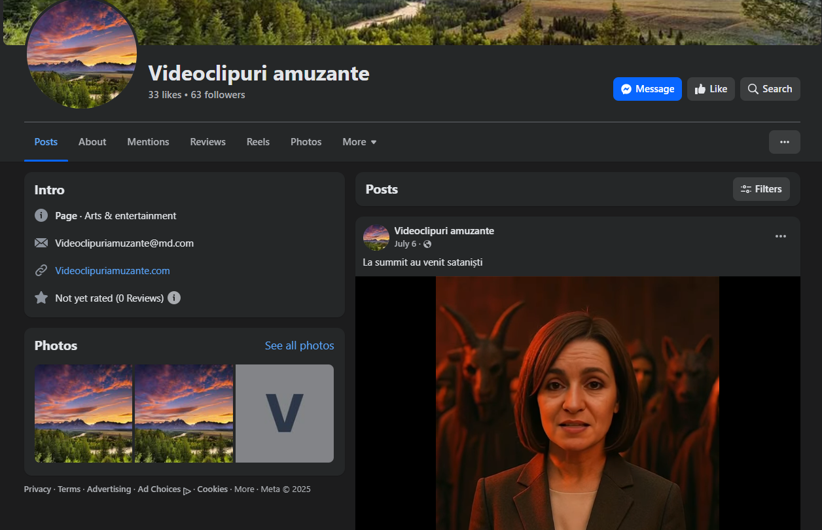The height and width of the screenshot is (530, 822).
Task: Open the Reels tab
Action: 258,142
